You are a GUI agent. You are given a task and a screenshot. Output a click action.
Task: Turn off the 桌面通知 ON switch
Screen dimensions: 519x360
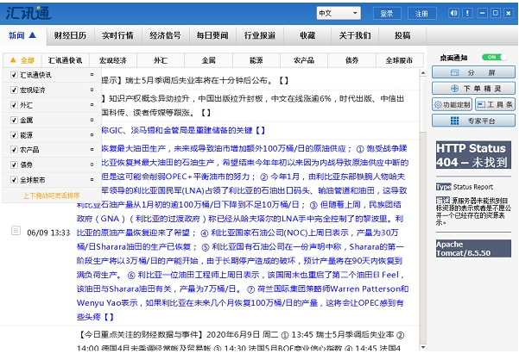coord(494,57)
